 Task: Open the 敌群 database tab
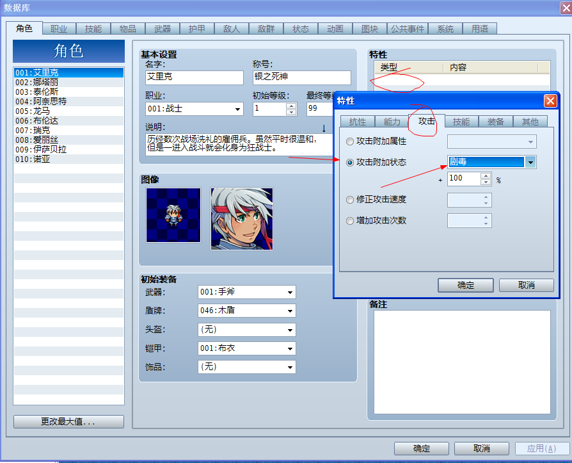266,29
